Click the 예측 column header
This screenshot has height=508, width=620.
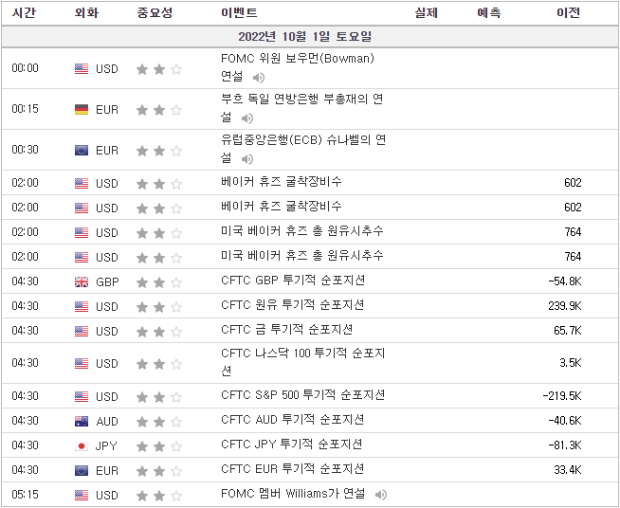[489, 12]
